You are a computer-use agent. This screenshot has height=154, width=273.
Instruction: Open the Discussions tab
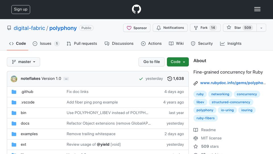[x=119, y=43]
